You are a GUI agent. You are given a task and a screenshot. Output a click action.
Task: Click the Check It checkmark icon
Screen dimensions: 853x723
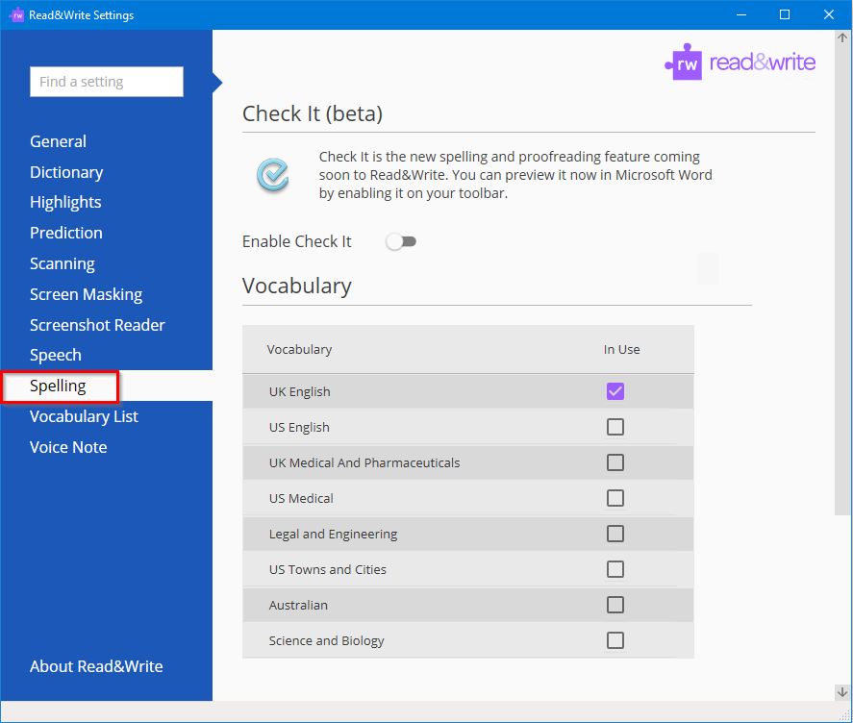click(x=272, y=175)
